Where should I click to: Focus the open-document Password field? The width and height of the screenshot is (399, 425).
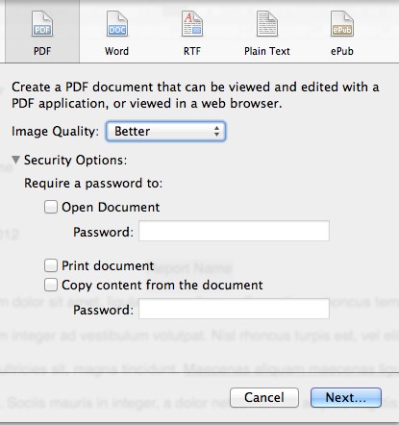[234, 231]
